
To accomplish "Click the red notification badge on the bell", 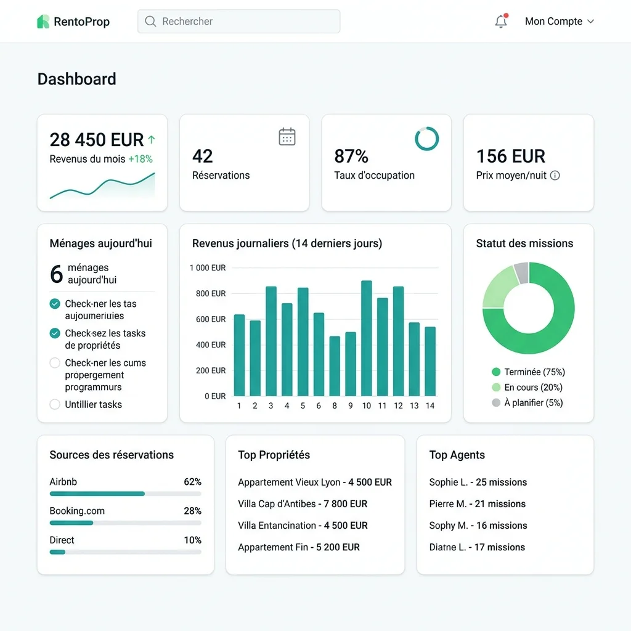I will [x=507, y=14].
